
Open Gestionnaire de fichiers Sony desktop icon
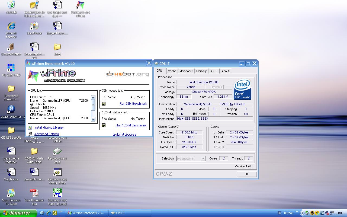(x=34, y=9)
